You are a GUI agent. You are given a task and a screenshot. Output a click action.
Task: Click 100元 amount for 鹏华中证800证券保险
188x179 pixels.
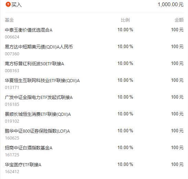(177, 131)
